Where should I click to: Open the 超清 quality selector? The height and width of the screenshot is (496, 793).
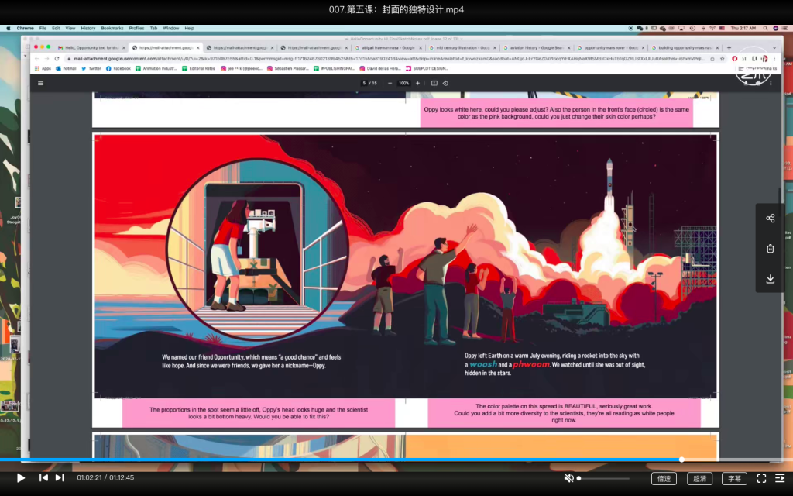[699, 478]
